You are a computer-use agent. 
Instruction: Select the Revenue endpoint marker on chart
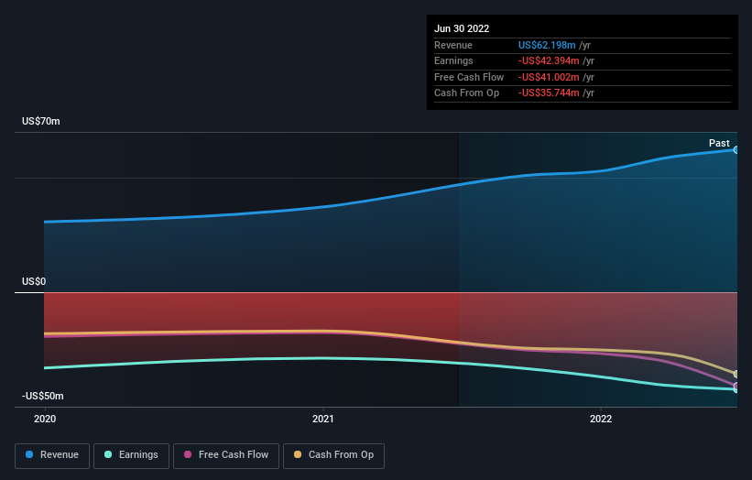[736, 150]
